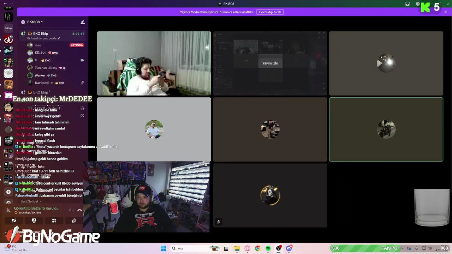The image size is (452, 254).
Task: Click the camera icon in the E... EKO row
Action: tap(82, 60)
